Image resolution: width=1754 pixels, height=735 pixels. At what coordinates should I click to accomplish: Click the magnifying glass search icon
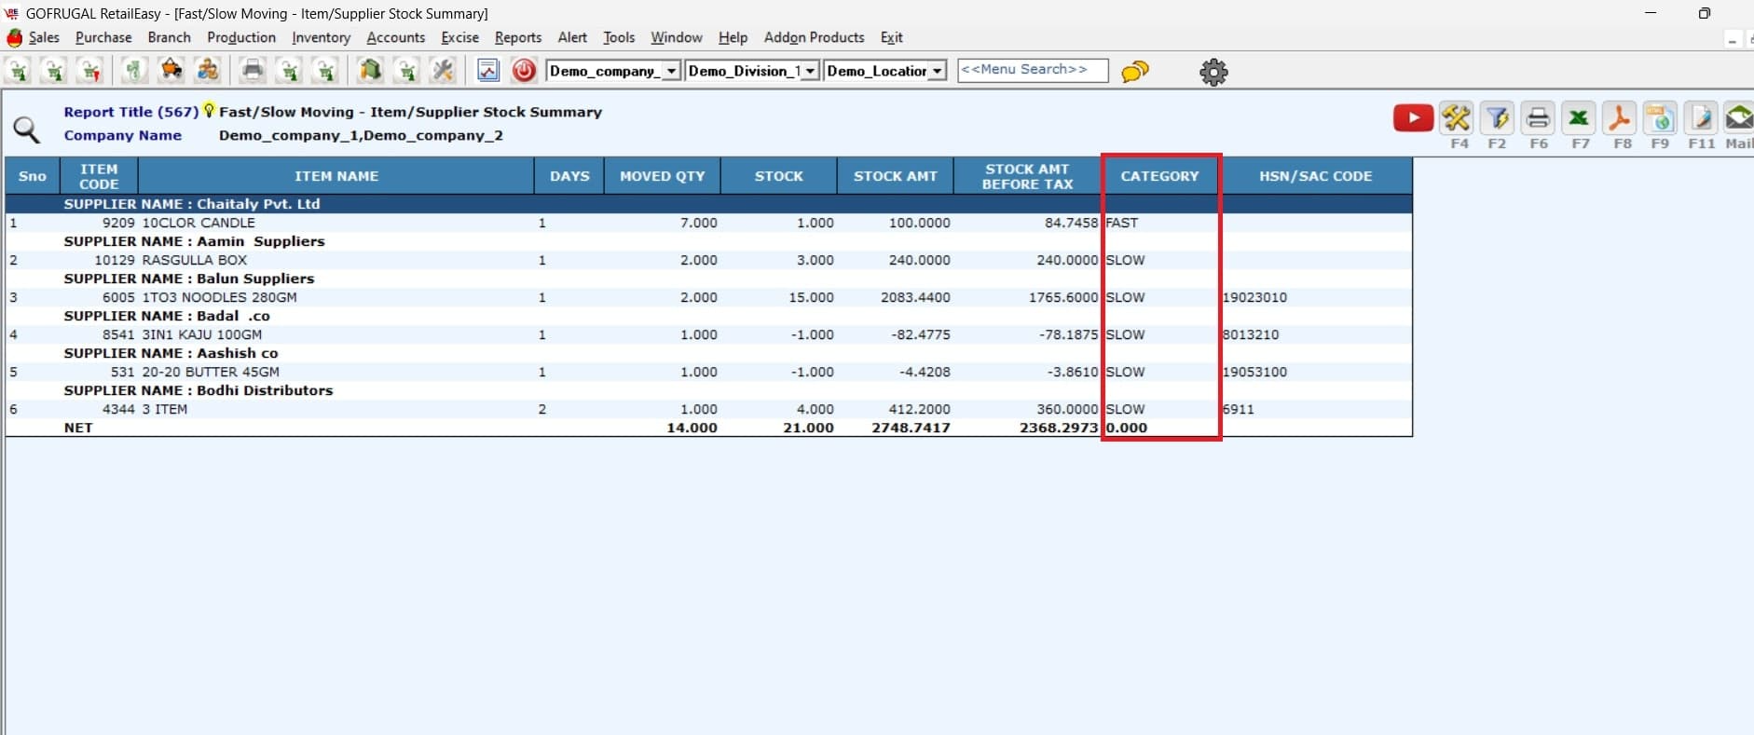click(26, 130)
